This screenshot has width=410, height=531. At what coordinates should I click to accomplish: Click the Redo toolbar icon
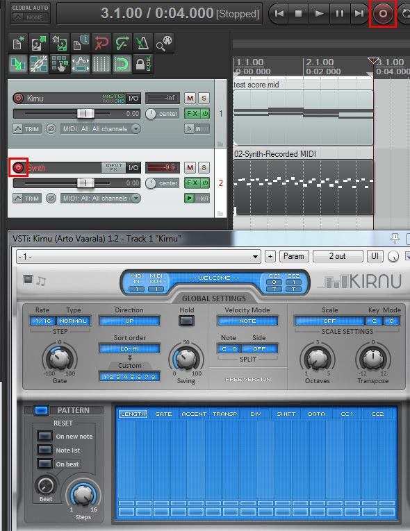click(122, 43)
